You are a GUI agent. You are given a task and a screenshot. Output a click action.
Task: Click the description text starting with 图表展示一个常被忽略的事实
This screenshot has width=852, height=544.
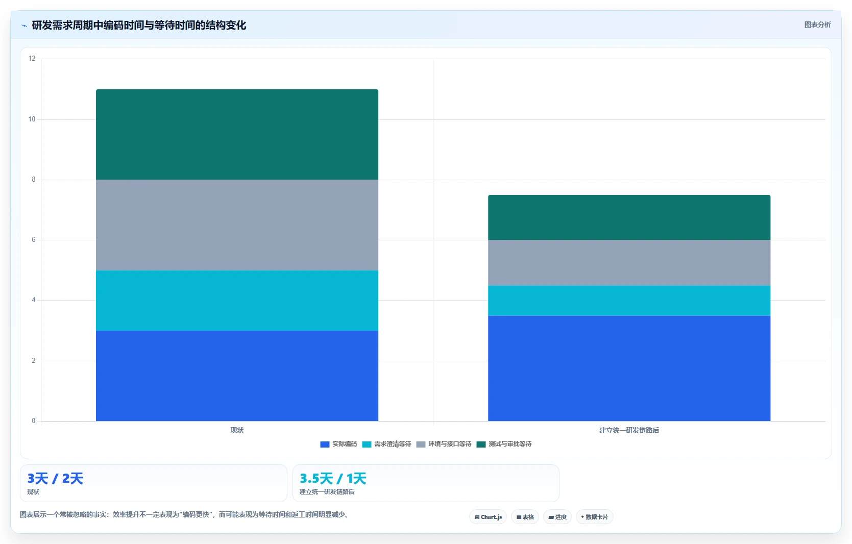[x=185, y=515]
